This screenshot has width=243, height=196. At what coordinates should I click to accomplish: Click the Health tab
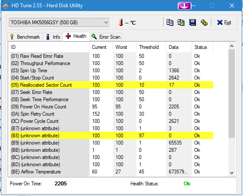[x=76, y=36]
